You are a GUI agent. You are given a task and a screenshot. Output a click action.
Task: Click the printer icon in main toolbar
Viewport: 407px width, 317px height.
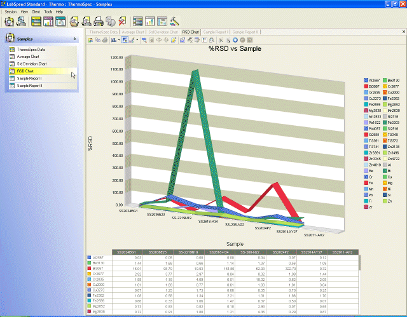coord(99,22)
